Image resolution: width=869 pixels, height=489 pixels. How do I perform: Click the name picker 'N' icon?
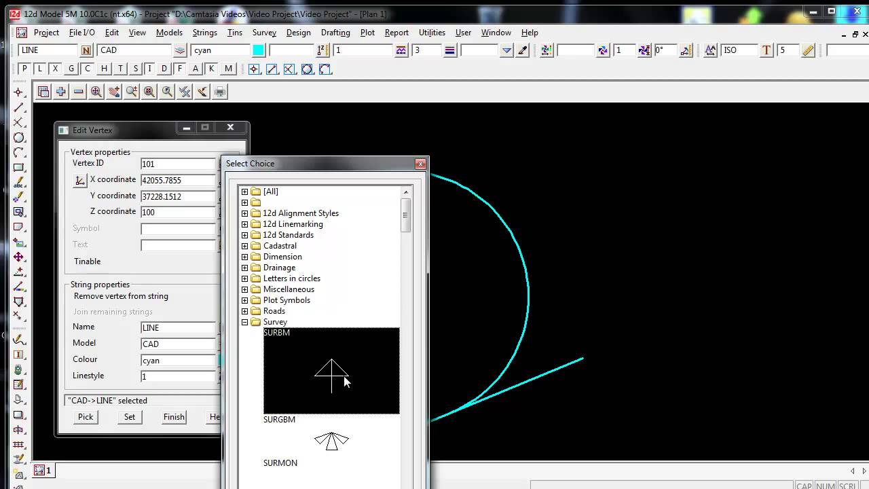point(86,50)
